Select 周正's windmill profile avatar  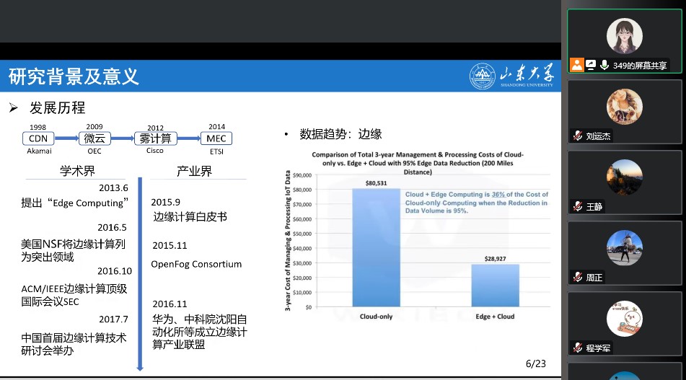(x=624, y=248)
